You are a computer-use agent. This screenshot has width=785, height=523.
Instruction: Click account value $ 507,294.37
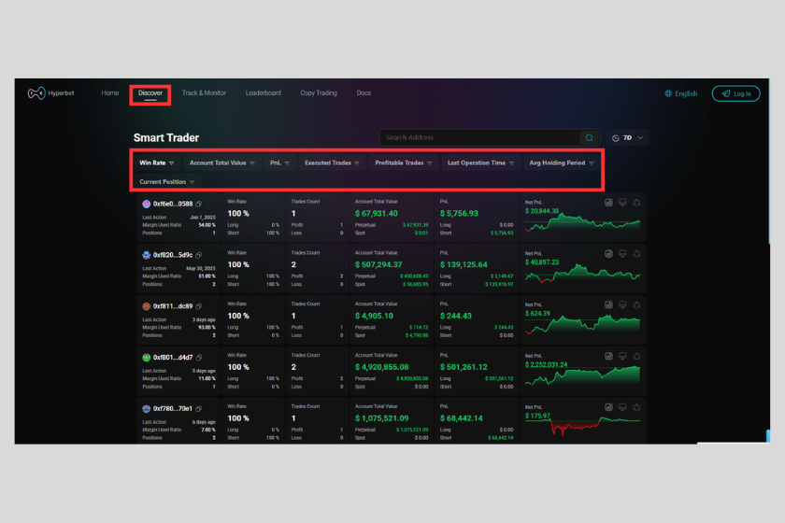(378, 264)
